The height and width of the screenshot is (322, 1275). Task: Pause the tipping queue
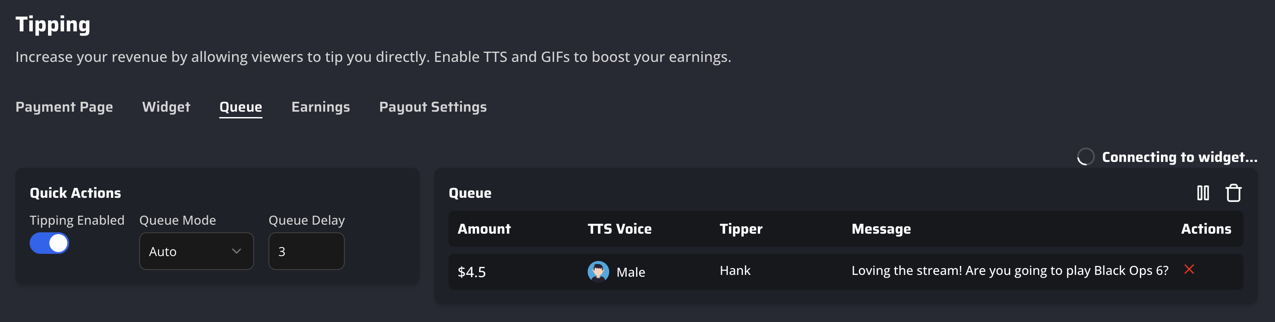coord(1203,193)
